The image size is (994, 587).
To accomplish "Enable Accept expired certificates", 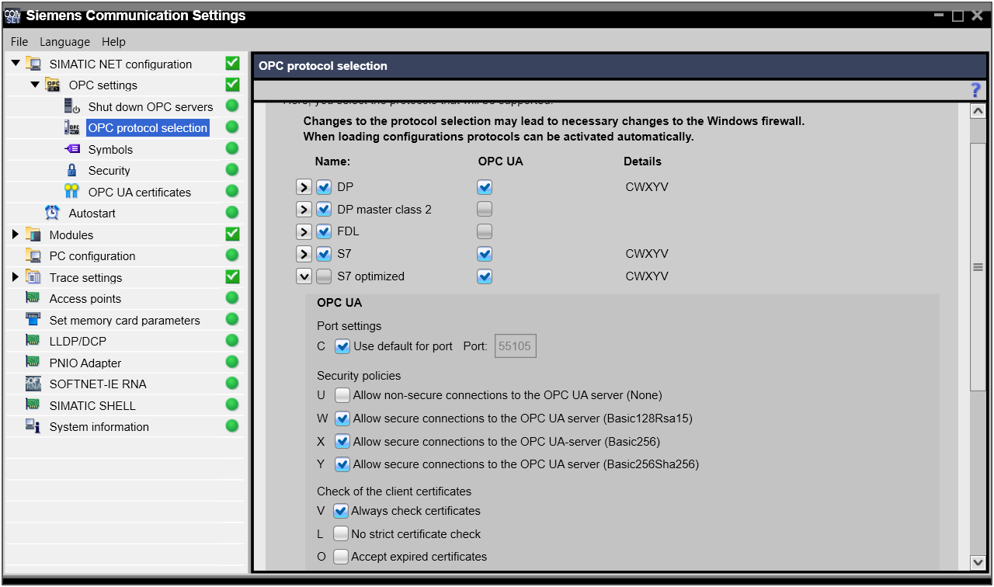I will [340, 557].
